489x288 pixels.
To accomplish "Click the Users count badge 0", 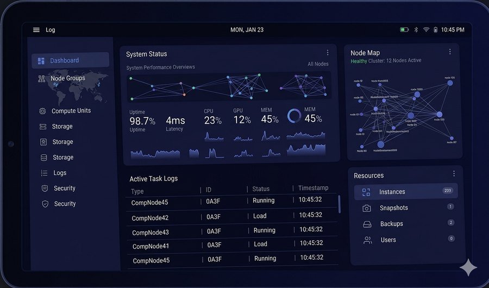I will pos(452,239).
